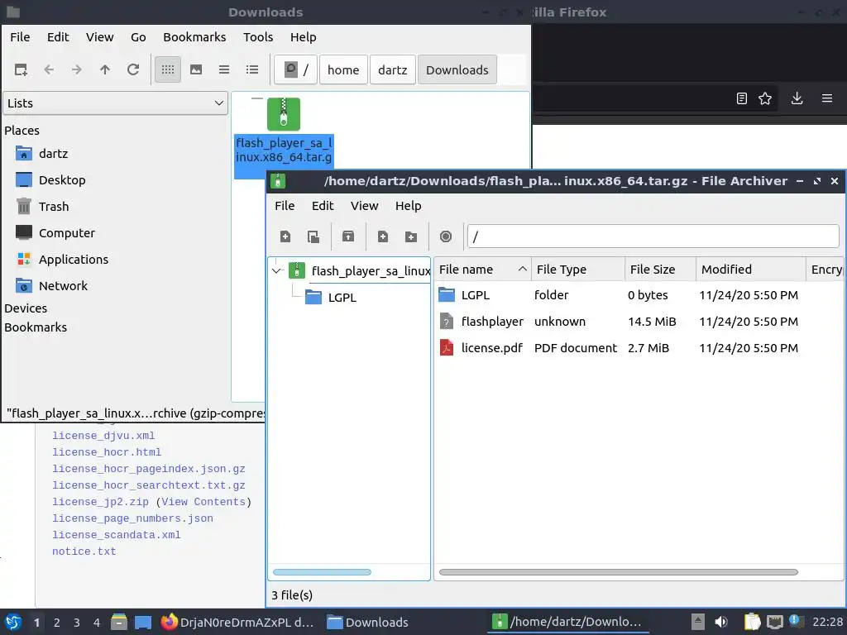Click the volume icon in system tray
This screenshot has height=635, width=847.
pos(721,622)
